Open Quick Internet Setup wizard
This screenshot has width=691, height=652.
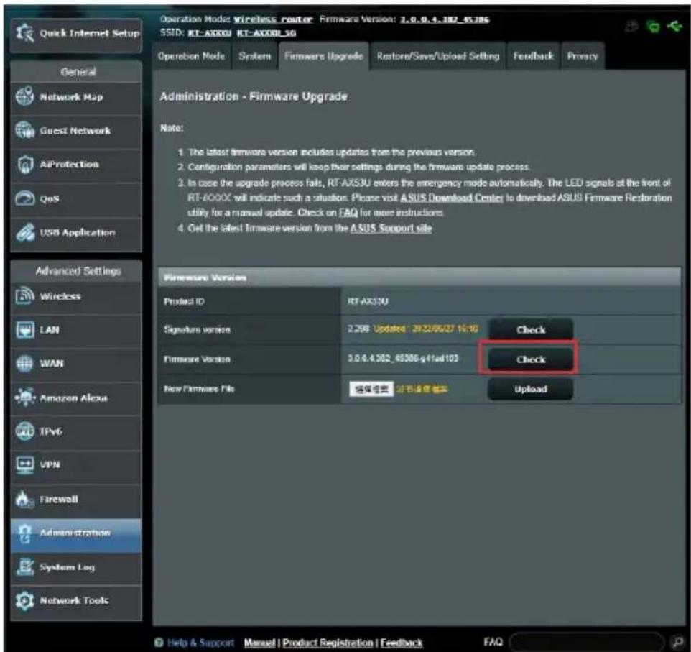(x=76, y=34)
